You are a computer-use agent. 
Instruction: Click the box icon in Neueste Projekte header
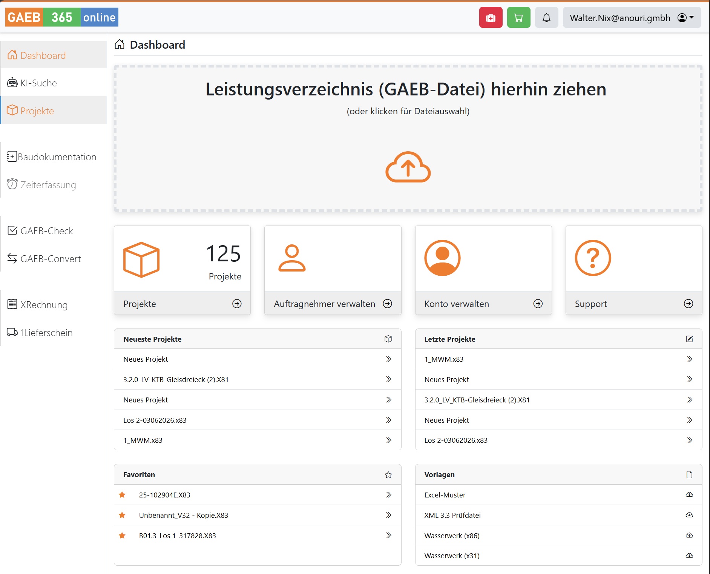point(388,339)
